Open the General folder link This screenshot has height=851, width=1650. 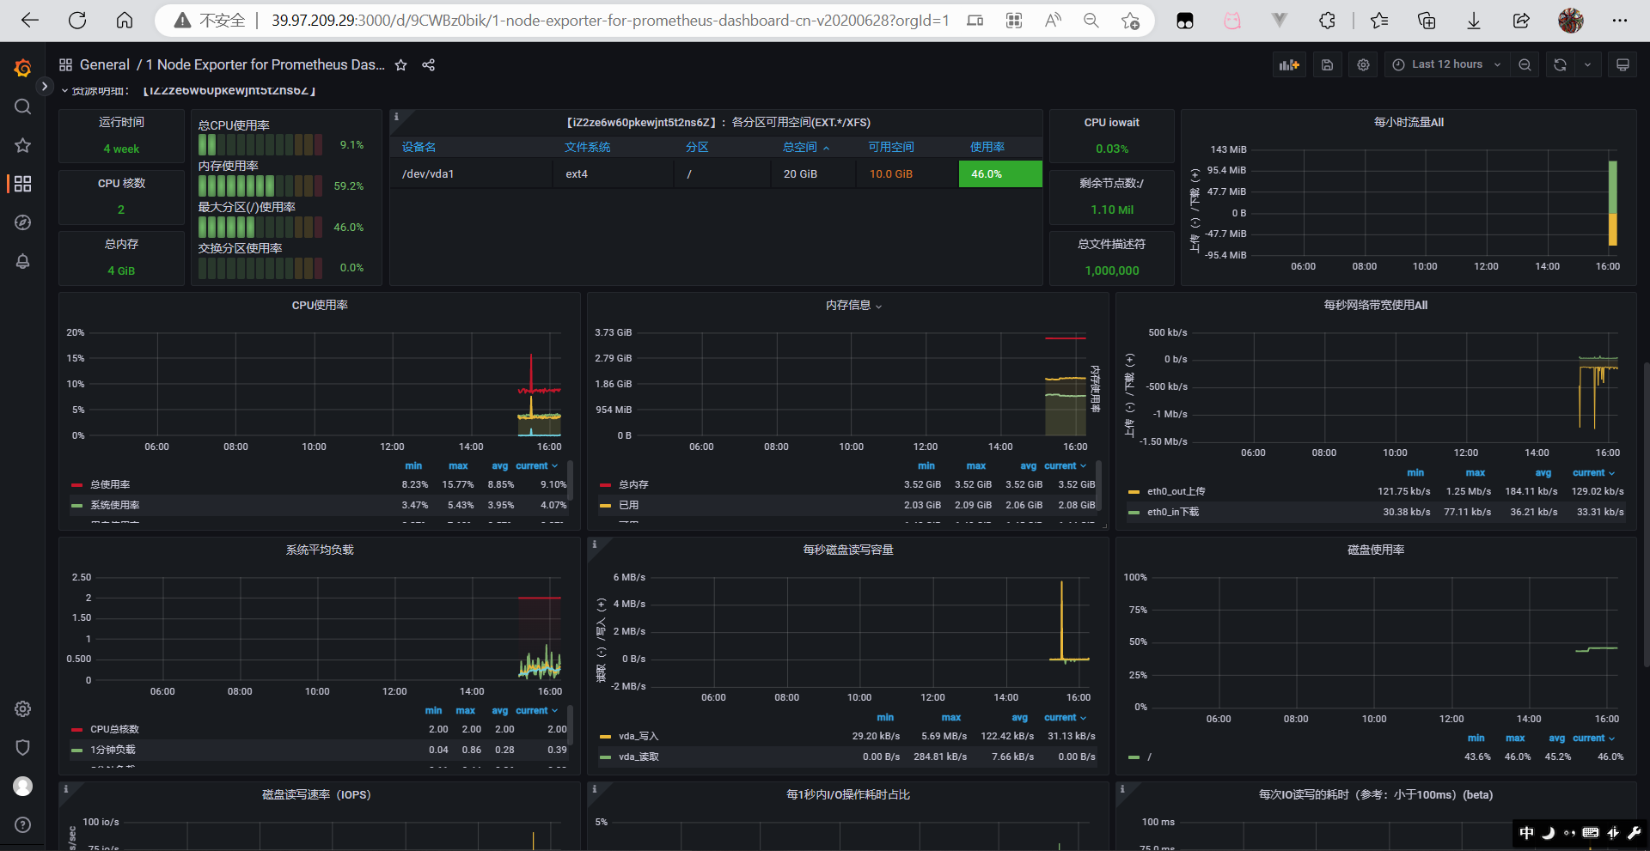[x=105, y=64]
